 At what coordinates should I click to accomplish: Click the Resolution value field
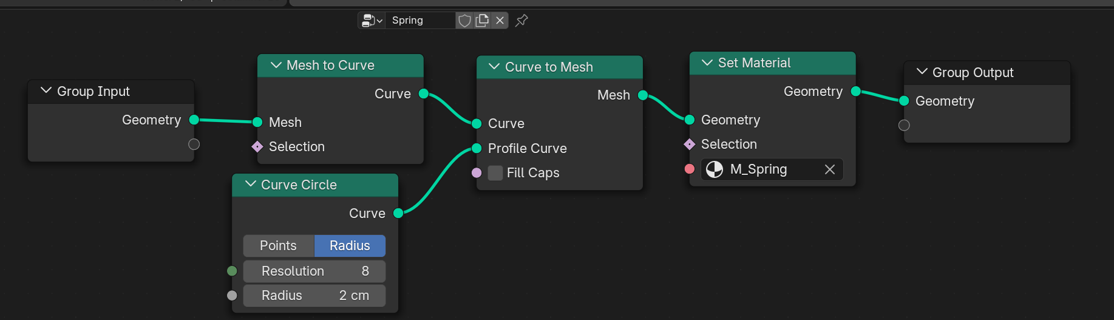(314, 271)
